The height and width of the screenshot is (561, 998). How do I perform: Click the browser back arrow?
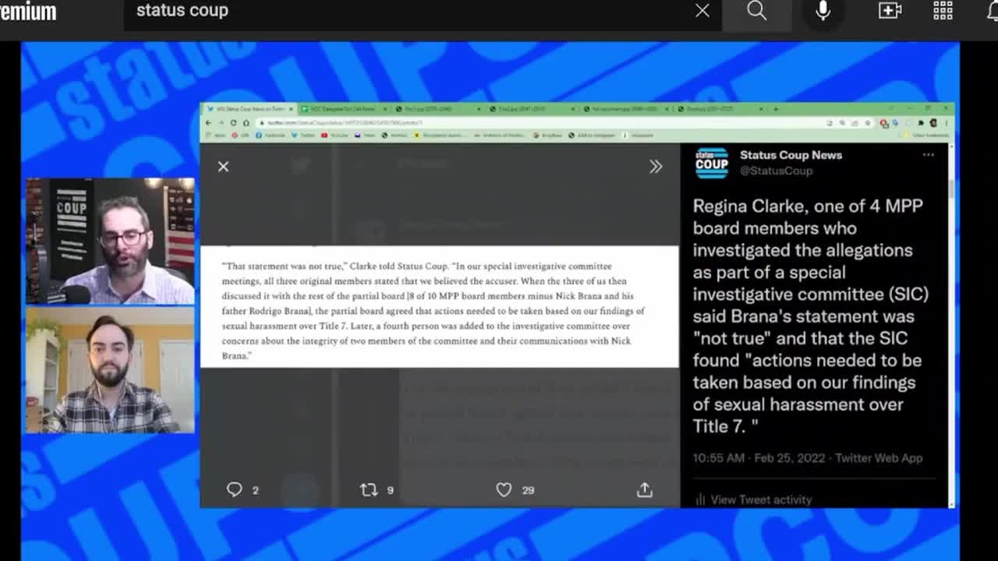point(208,123)
